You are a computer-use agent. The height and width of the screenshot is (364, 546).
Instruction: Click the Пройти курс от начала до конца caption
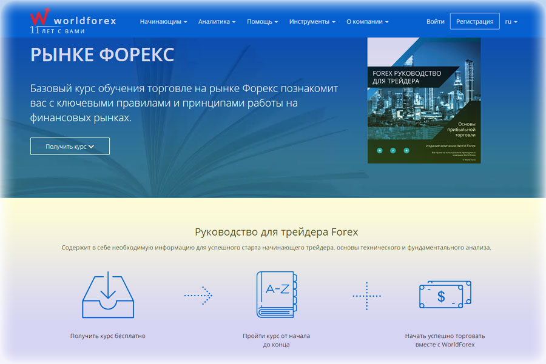pyautogui.click(x=276, y=340)
